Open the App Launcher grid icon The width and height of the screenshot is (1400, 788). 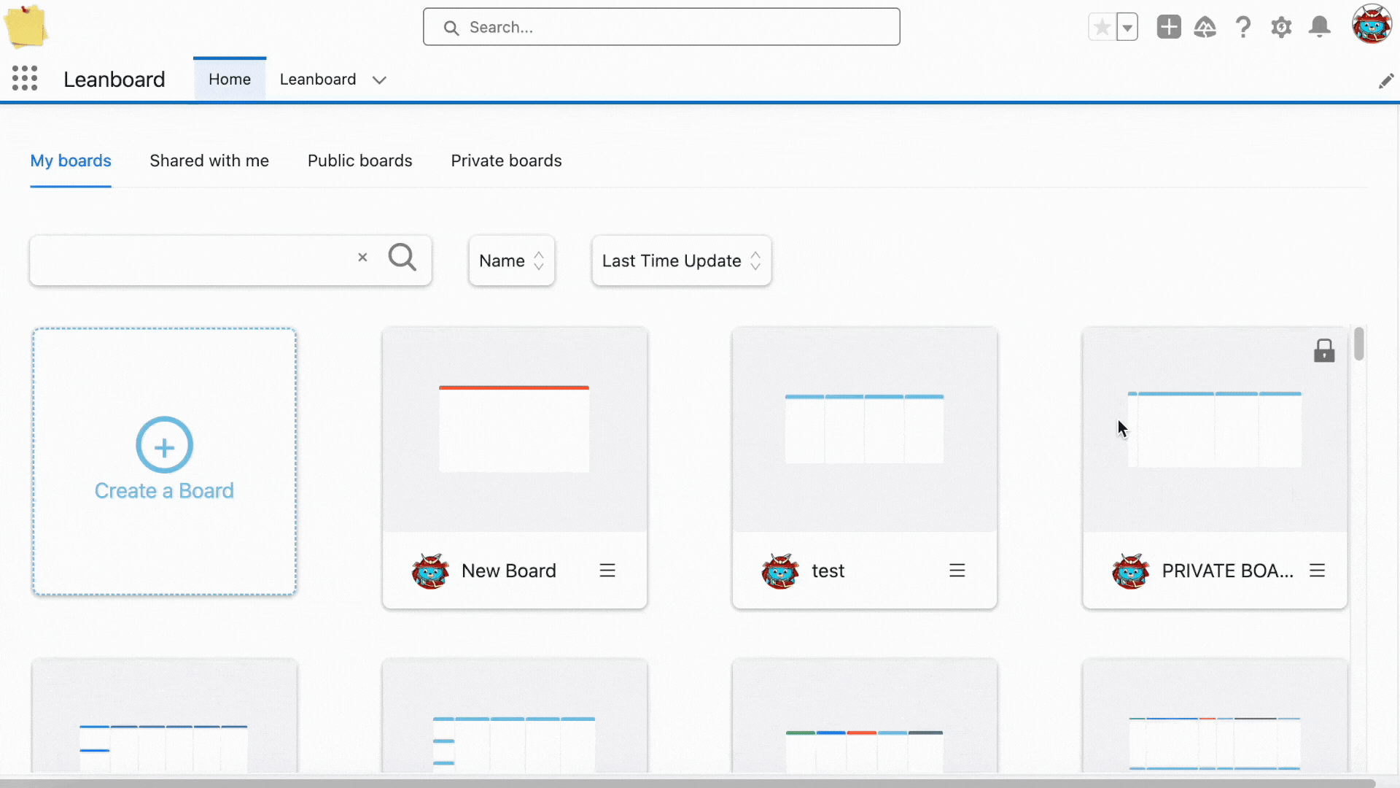pos(25,78)
